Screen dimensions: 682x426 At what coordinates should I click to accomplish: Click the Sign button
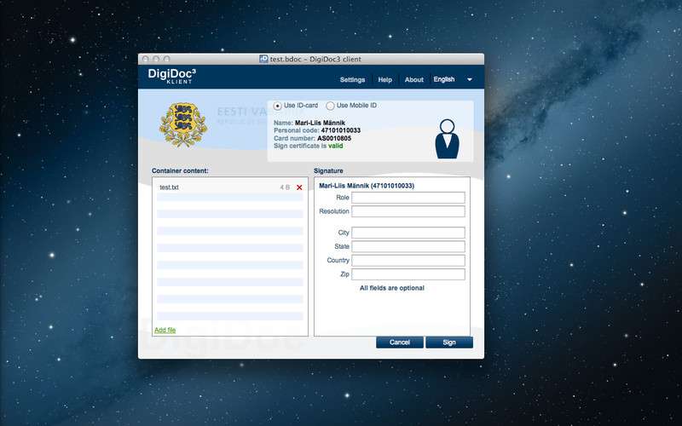pos(449,343)
